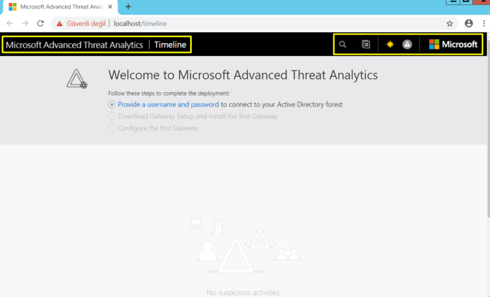Click Follow these steps to complete text
Viewport: 490px width, 297px height.
click(169, 93)
